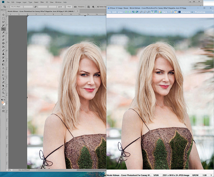Select the History Brush tool

coord(3,57)
